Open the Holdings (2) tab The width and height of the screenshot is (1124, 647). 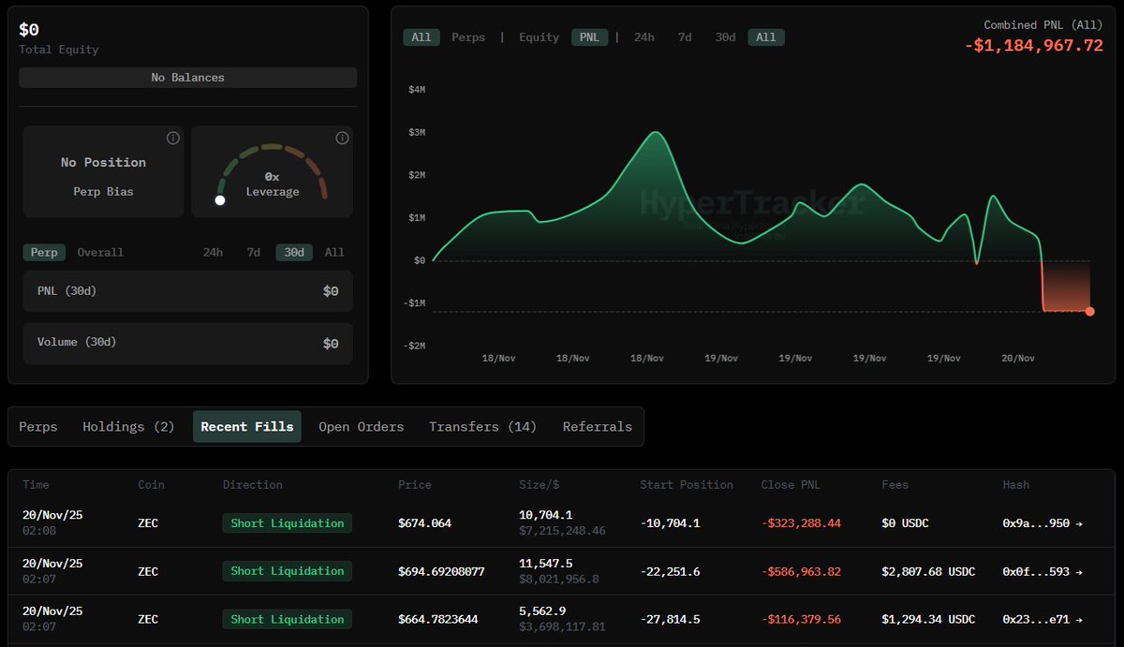128,427
